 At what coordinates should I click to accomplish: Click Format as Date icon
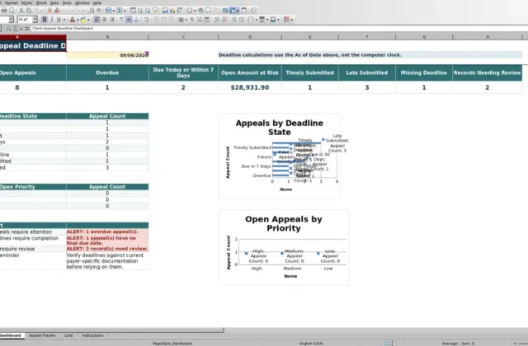(x=207, y=20)
